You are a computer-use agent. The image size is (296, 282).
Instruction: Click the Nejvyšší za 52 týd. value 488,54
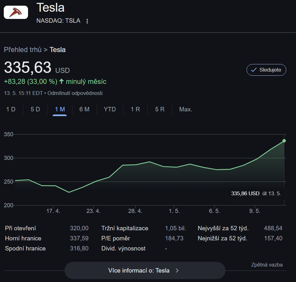pos(273,228)
